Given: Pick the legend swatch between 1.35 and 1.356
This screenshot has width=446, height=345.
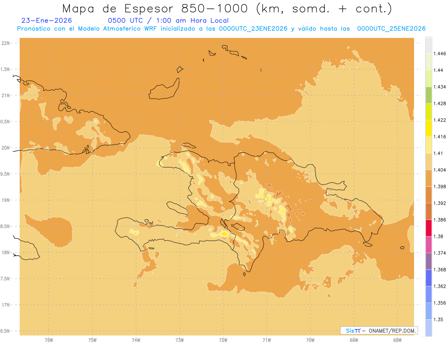Looking at the screenshot, I should click(429, 311).
